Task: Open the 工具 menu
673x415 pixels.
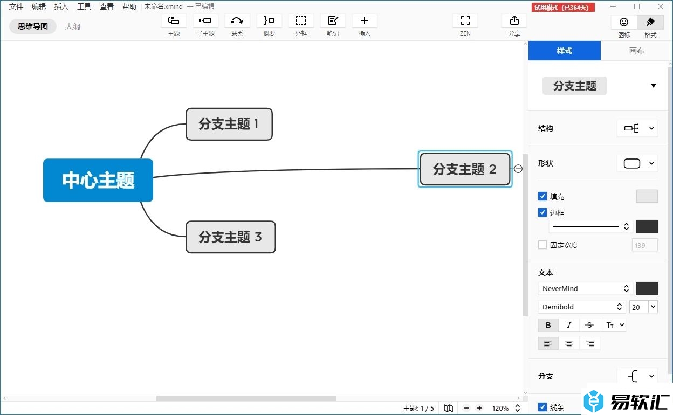Action: coord(84,6)
